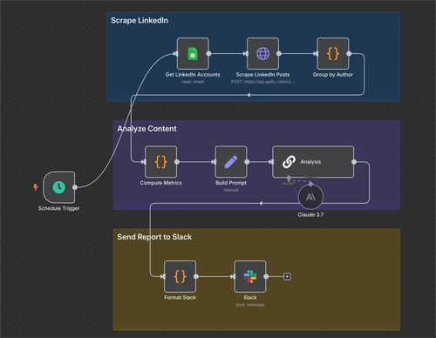This screenshot has width=436, height=338.
Task: Click the Scrape LinkedIn sticky note title
Action: coord(140,20)
